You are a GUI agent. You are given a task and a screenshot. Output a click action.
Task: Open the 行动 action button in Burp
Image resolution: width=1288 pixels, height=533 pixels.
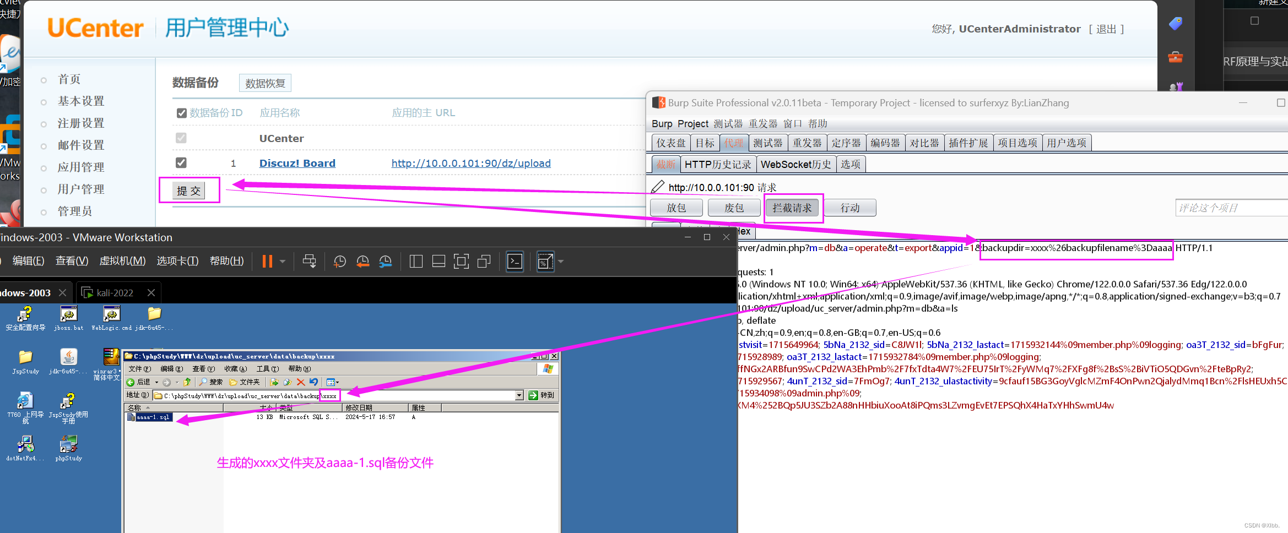[x=850, y=208]
